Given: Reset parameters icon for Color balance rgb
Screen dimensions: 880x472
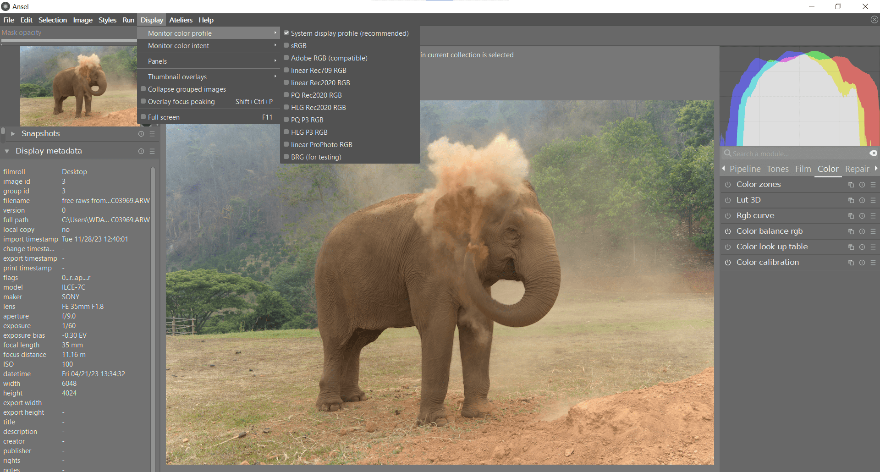Looking at the screenshot, I should point(862,231).
